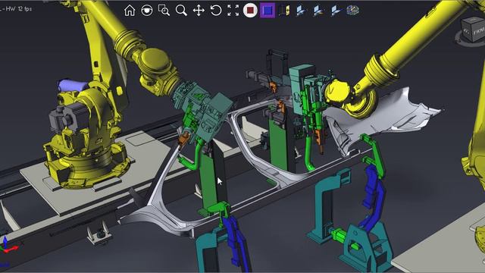Screen dimensions: 485x273
Task: Select the rotate view tool
Action: pyautogui.click(x=215, y=10)
